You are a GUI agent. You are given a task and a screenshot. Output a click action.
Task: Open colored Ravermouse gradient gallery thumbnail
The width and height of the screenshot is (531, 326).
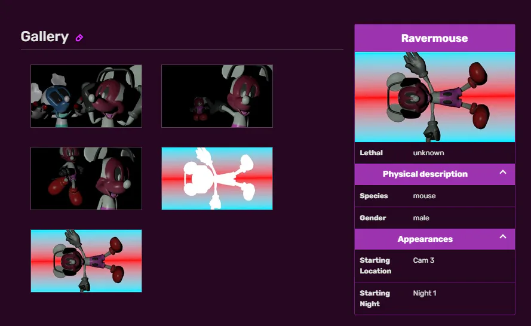(x=87, y=261)
